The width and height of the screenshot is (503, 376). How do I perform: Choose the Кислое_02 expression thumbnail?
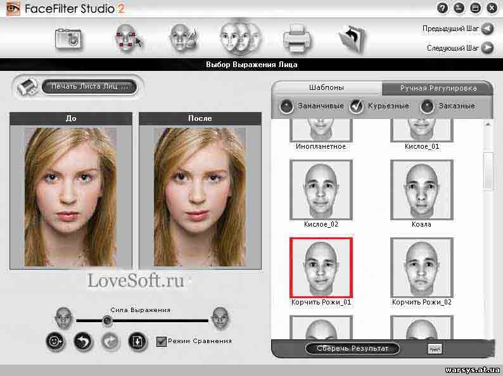[321, 190]
